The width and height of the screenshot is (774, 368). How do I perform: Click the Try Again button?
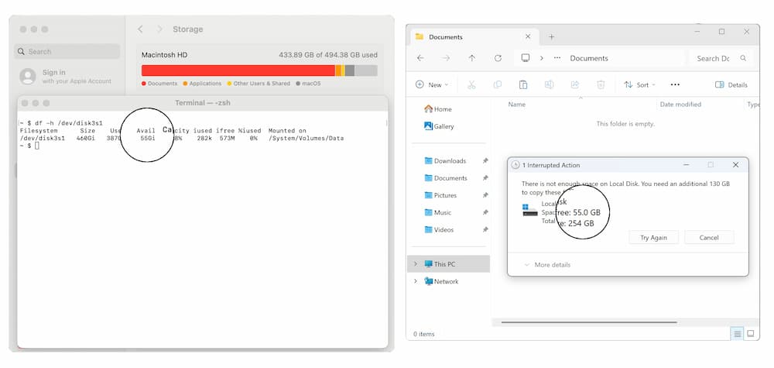pyautogui.click(x=653, y=237)
